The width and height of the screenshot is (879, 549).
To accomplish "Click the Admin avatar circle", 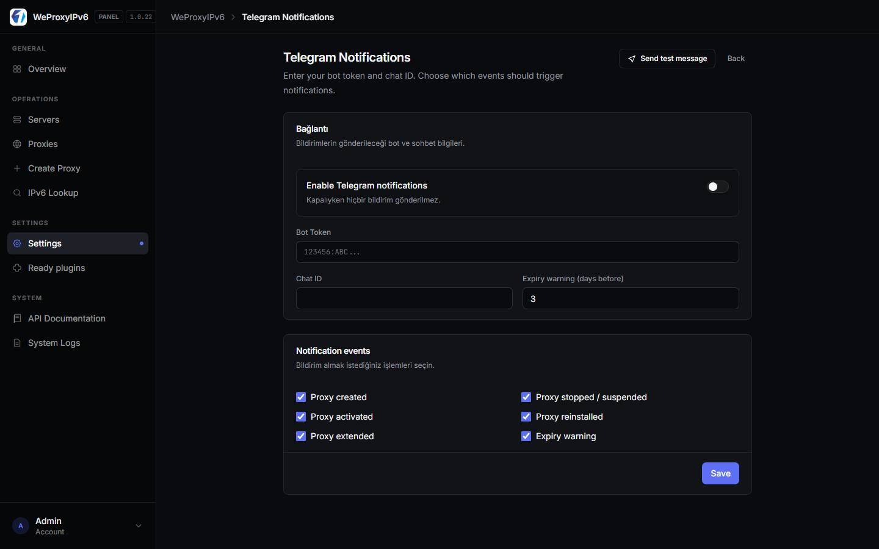I will [21, 526].
